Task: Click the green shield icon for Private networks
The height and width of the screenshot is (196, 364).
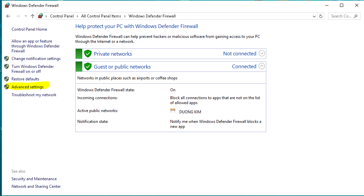Action: click(x=88, y=54)
